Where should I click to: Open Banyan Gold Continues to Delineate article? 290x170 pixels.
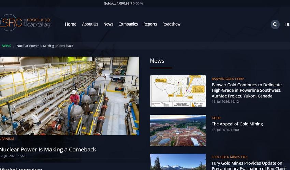[247, 90]
